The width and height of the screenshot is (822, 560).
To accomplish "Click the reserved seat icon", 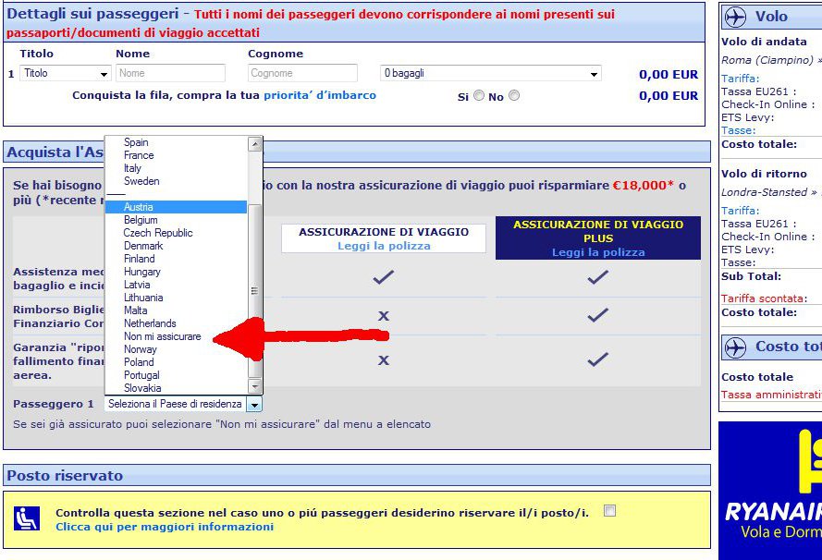I will coord(27,518).
